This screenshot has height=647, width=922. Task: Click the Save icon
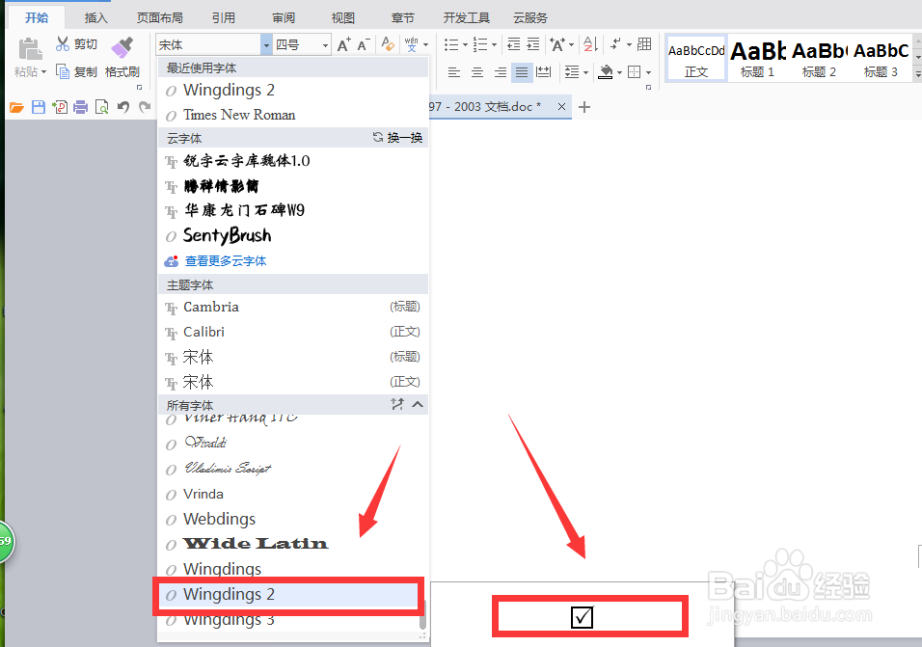point(38,106)
